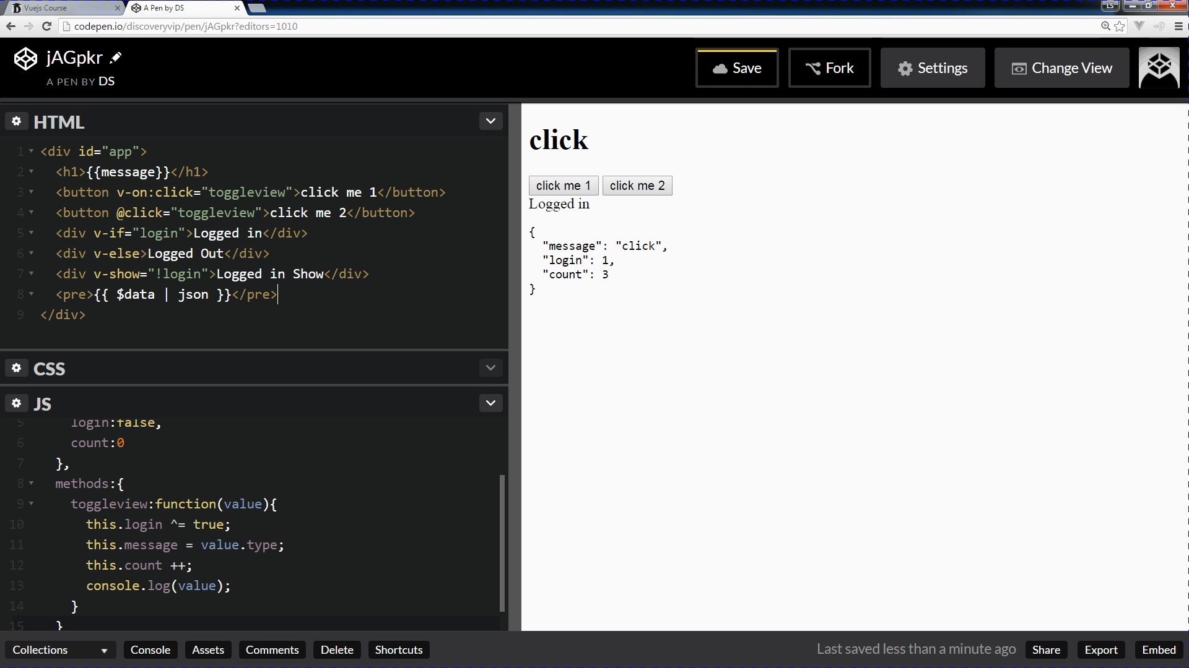Expand HTML editor dropdown chevron

(x=490, y=121)
